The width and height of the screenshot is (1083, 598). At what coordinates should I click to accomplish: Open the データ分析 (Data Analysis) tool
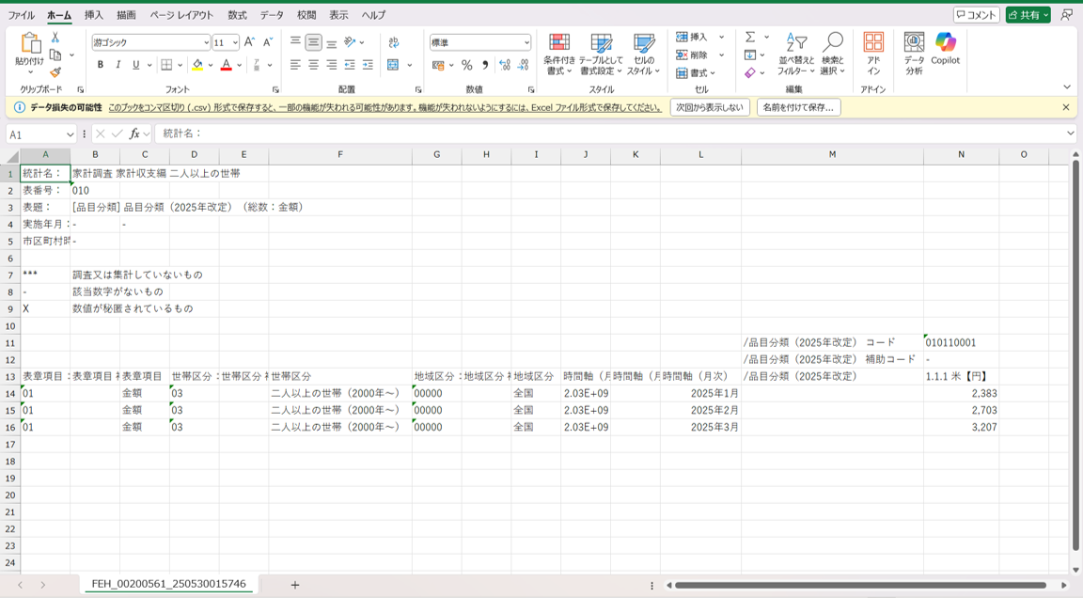click(914, 52)
